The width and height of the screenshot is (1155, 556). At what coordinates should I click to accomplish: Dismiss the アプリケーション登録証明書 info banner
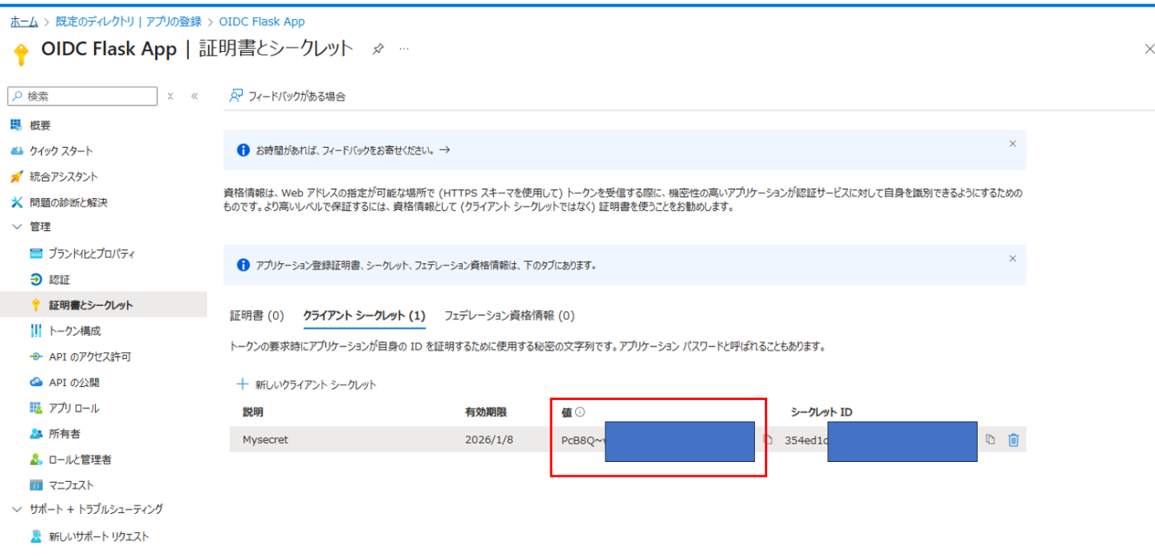coord(1012,258)
